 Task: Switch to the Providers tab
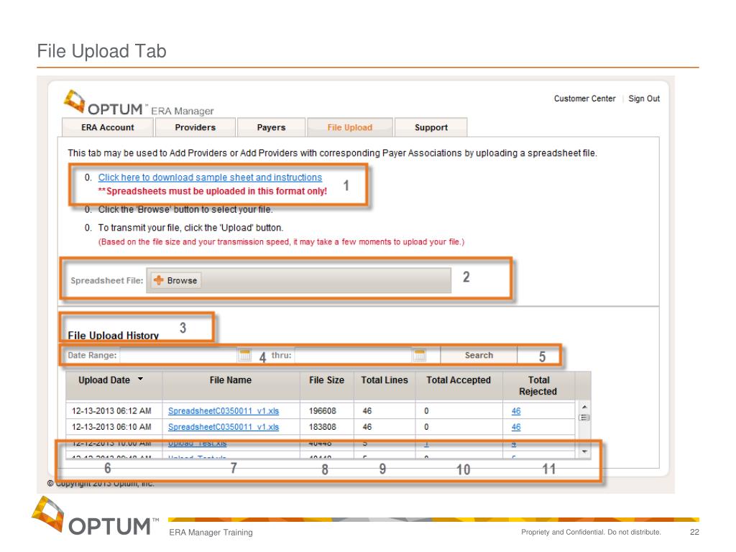(195, 127)
